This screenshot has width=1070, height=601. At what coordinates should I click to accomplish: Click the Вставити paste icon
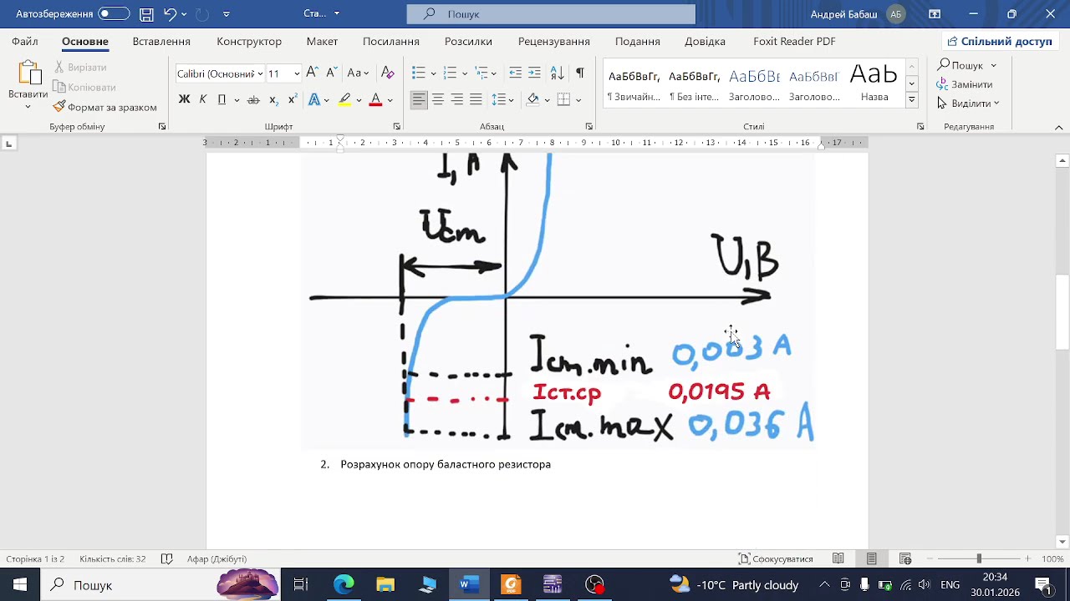[28, 73]
